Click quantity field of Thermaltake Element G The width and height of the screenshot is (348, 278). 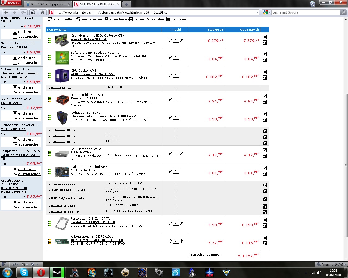pos(176,117)
